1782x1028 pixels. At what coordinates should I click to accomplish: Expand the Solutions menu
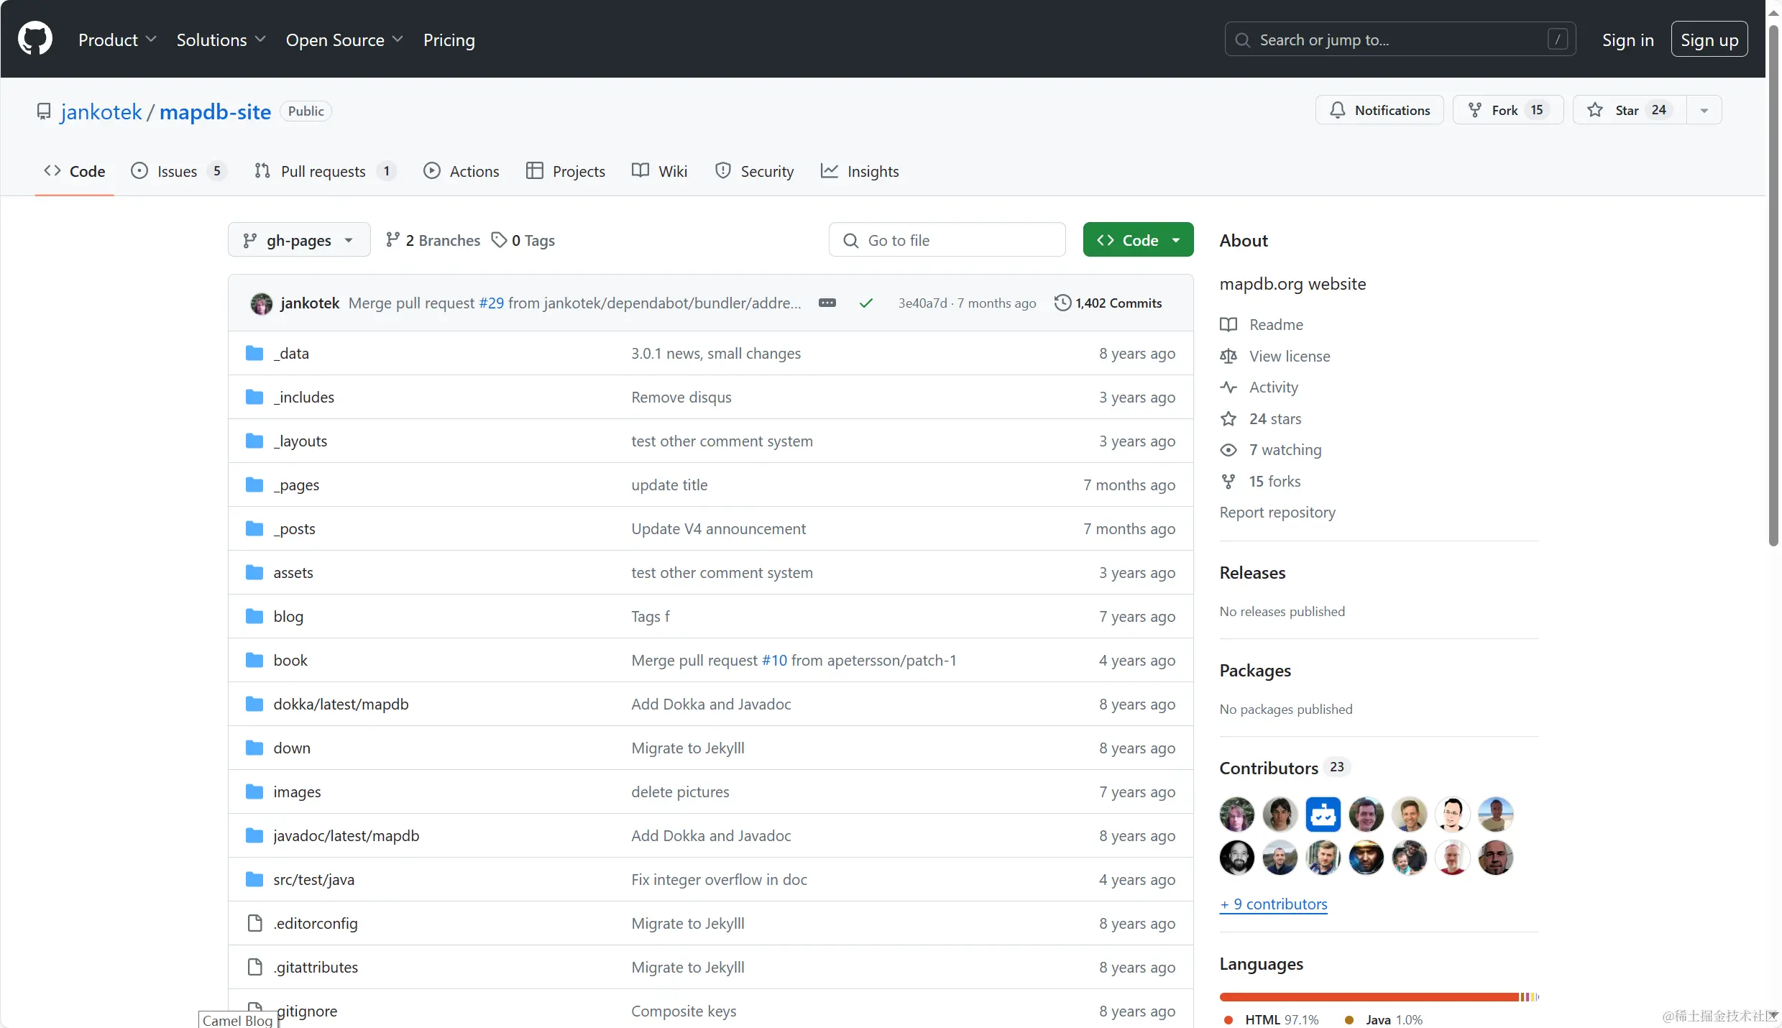click(x=221, y=40)
